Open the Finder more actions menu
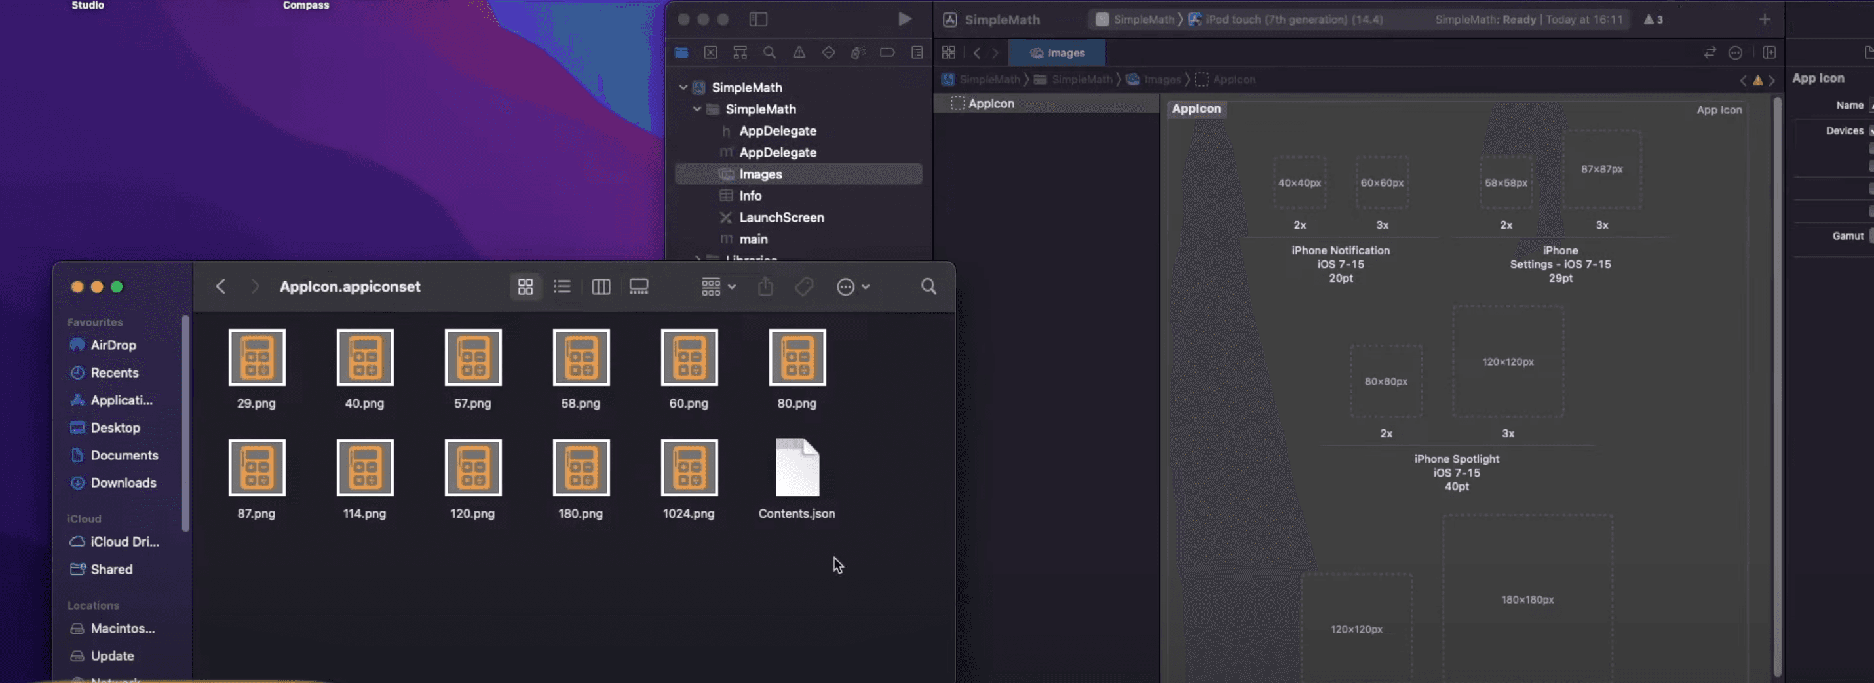The height and width of the screenshot is (683, 1874). click(x=852, y=286)
